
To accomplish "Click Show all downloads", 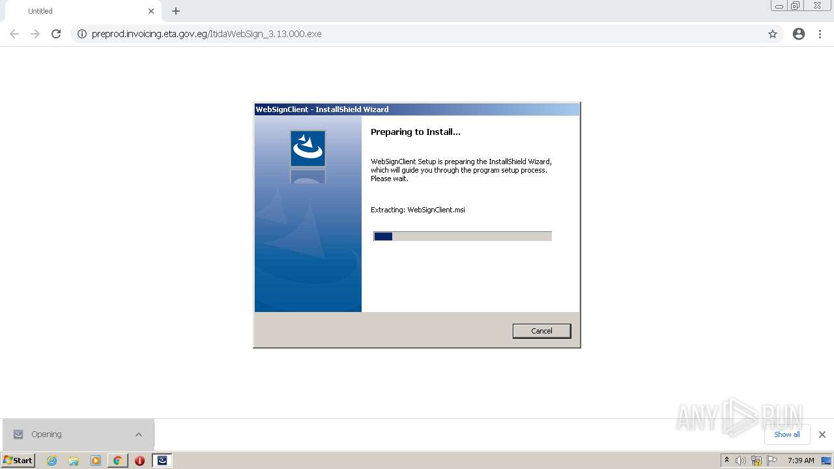I will [x=786, y=434].
